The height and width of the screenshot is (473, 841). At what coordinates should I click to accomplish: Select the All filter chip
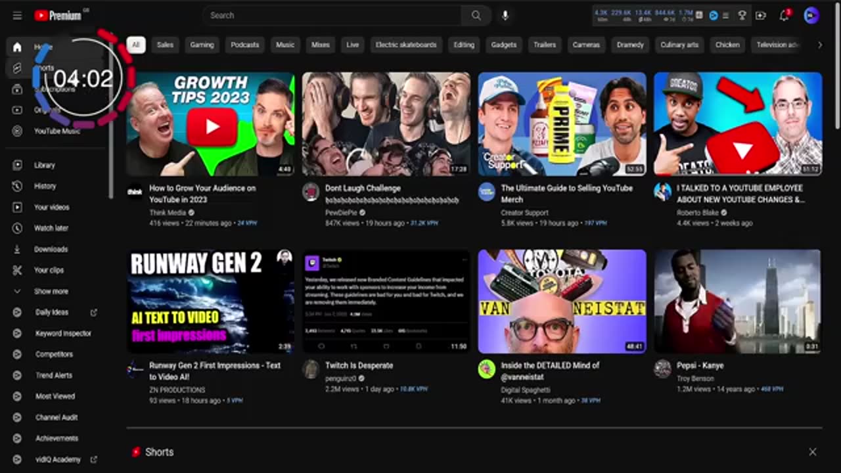point(135,45)
